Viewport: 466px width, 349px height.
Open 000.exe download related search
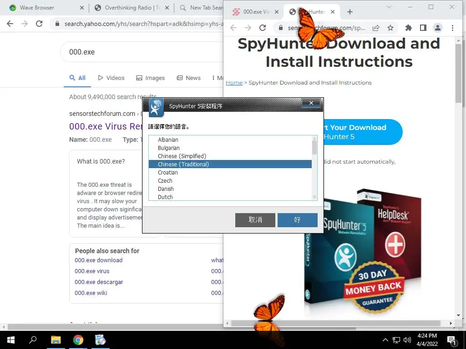98,260
